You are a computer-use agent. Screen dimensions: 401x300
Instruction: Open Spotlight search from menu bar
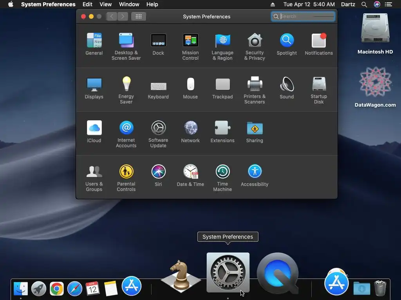point(364,4)
